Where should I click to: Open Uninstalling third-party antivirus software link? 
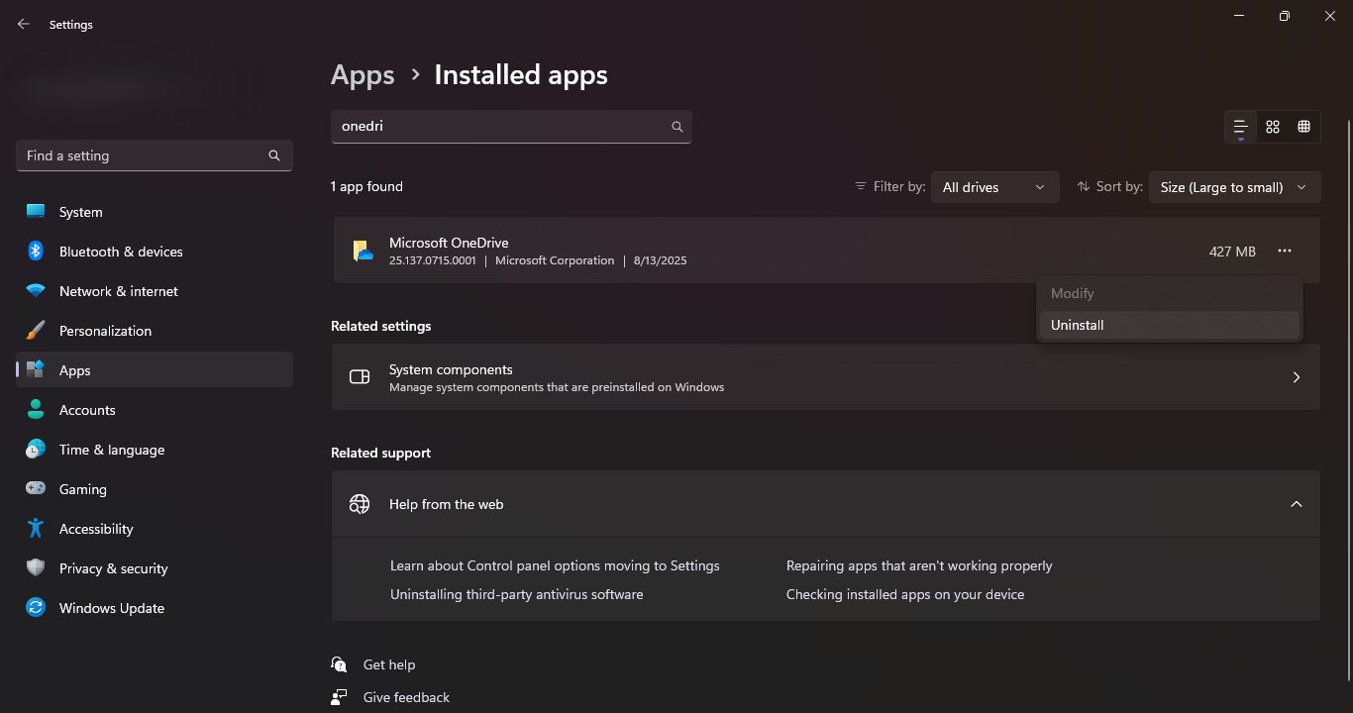point(516,594)
